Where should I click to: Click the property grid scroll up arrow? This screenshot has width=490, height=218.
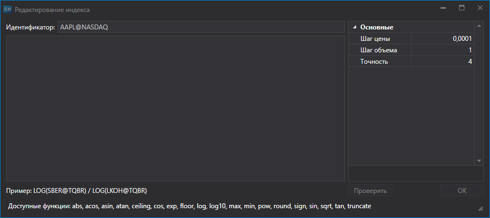point(479,26)
